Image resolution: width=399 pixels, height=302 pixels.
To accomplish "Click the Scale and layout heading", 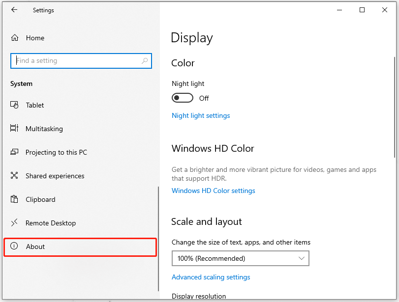I will (206, 222).
